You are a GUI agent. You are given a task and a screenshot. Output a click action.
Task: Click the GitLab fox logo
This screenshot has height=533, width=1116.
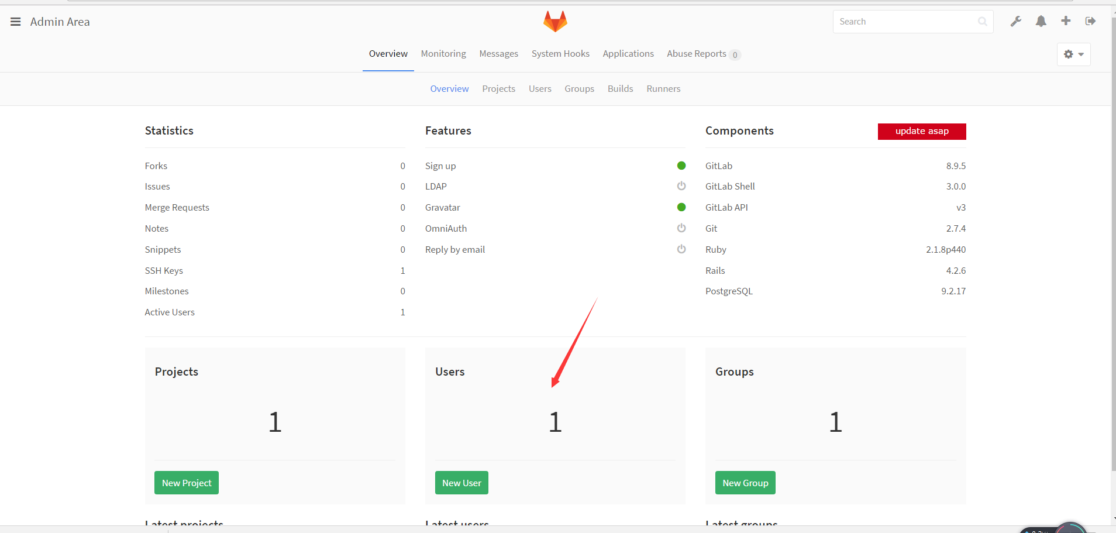[x=555, y=22]
